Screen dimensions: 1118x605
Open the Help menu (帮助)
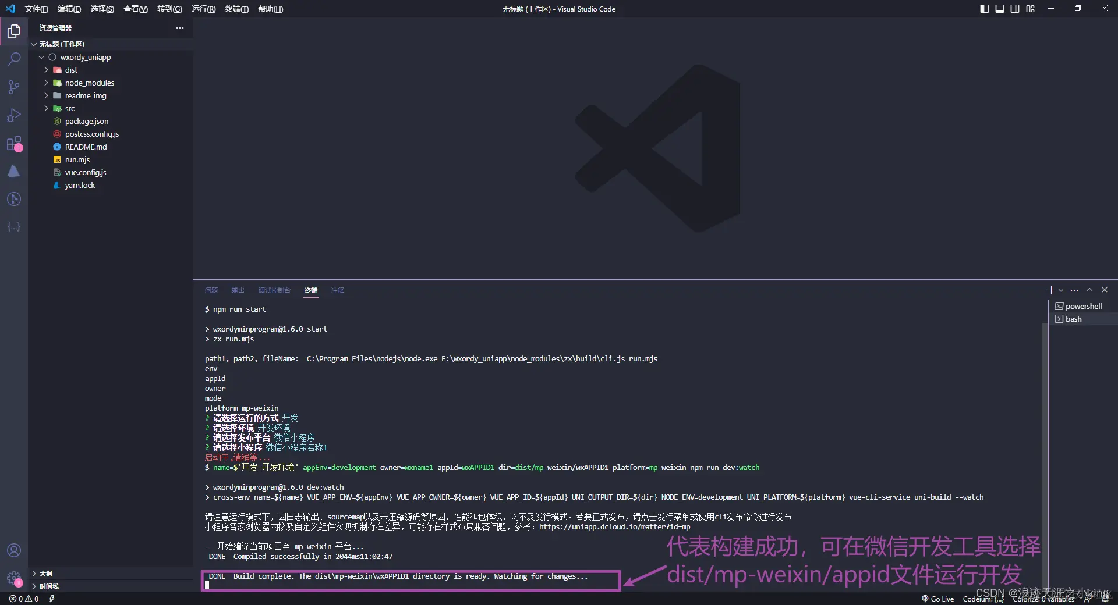point(271,9)
